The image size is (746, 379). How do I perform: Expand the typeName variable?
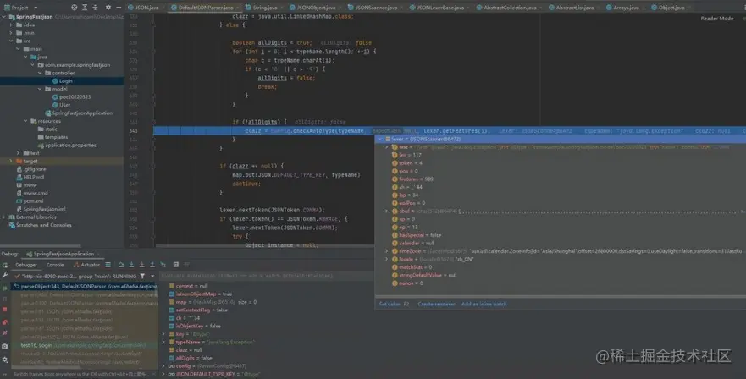pyautogui.click(x=164, y=342)
